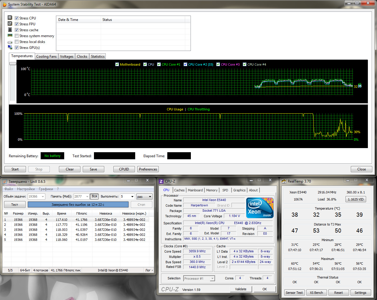This screenshot has width=377, height=300.
Task: Click the 1.1625 VID button in RealTemp
Action: (356, 199)
